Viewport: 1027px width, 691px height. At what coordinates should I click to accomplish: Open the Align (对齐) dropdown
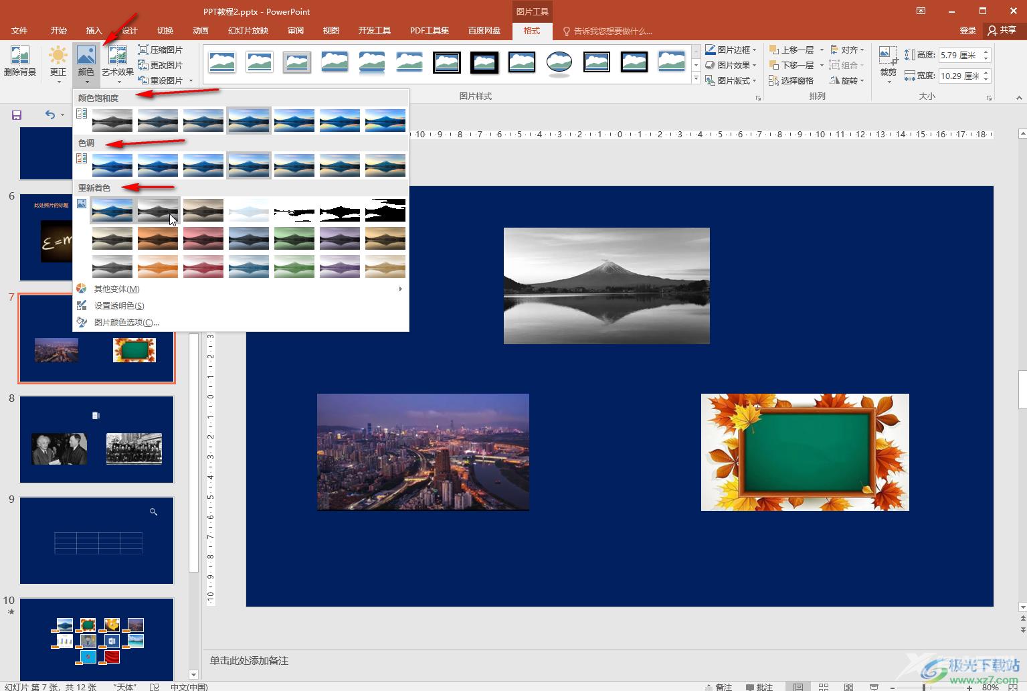pyautogui.click(x=847, y=50)
